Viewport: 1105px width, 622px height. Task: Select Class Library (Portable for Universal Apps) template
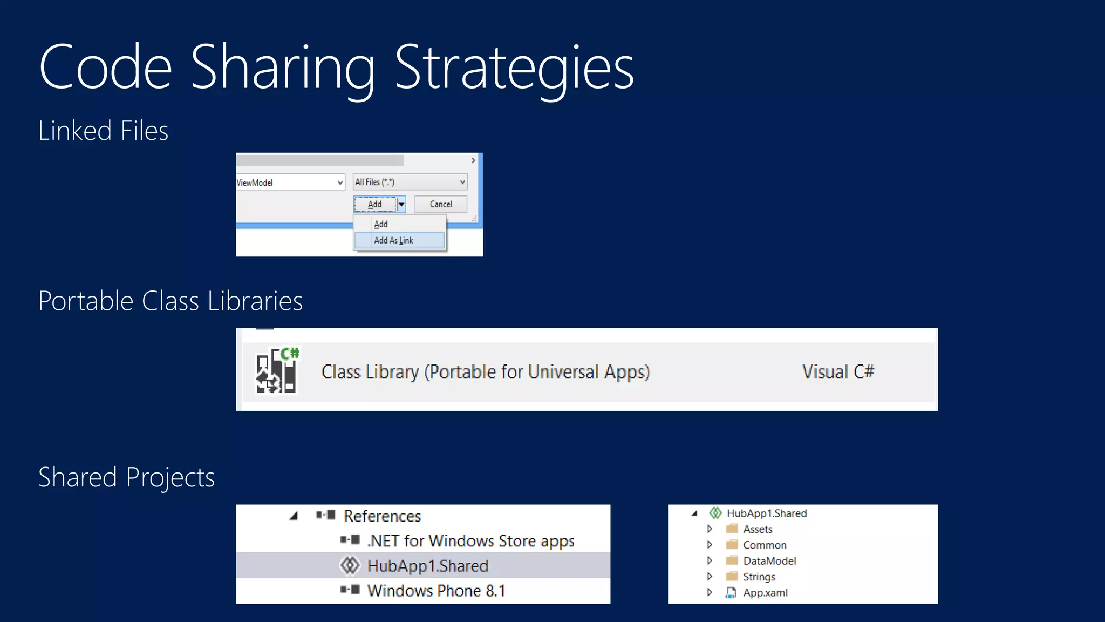(485, 372)
